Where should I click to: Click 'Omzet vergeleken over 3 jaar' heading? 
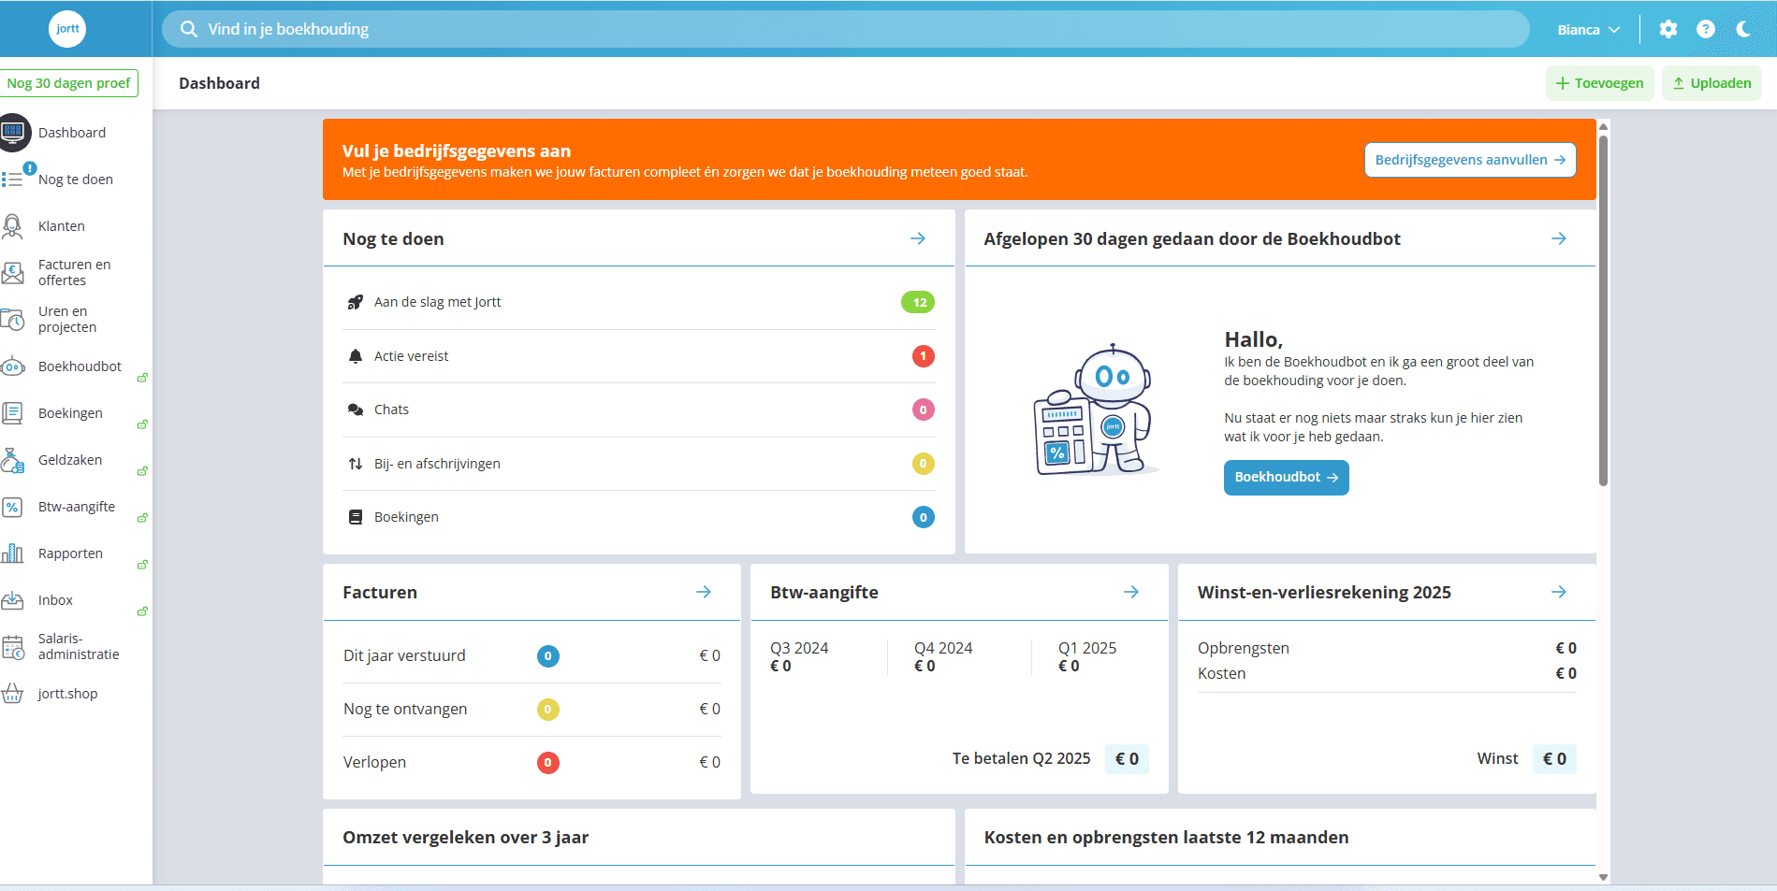(465, 838)
